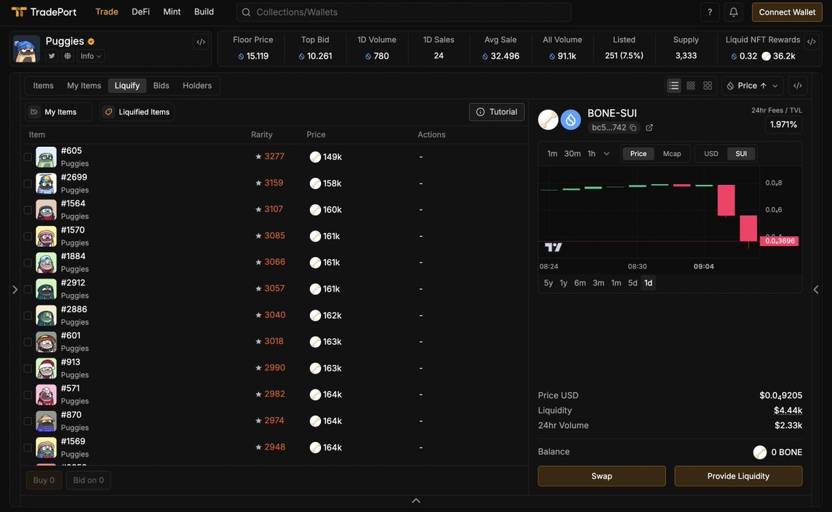Open the Price sort dropdown
832x512 pixels.
point(754,85)
